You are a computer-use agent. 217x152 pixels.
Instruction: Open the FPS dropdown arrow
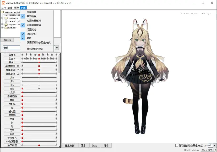pos(214,145)
